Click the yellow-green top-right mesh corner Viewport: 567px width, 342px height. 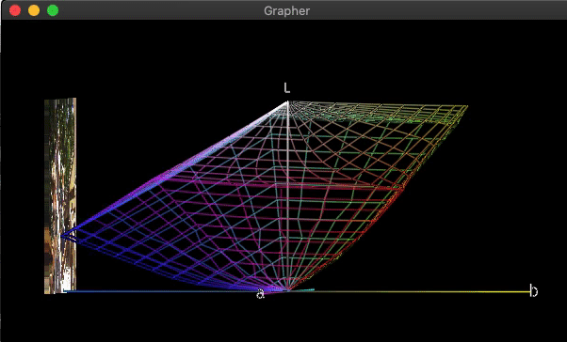[466, 106]
